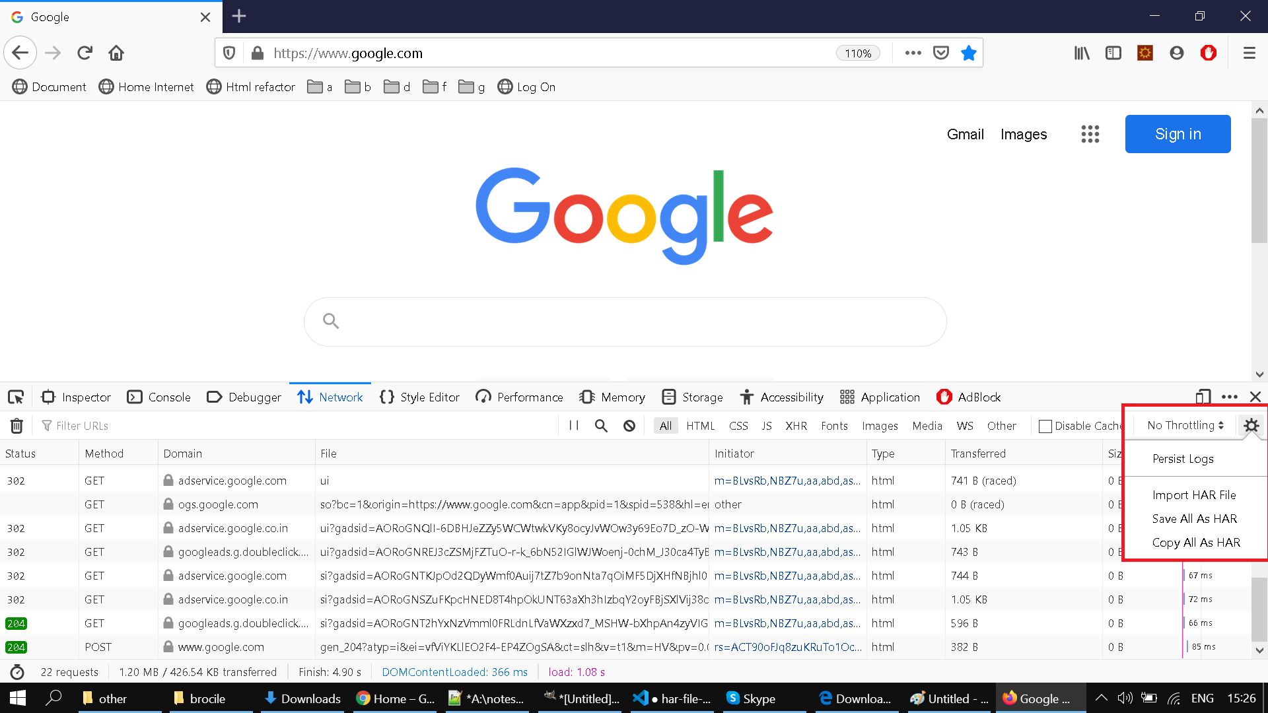Select the All request filter

click(666, 426)
